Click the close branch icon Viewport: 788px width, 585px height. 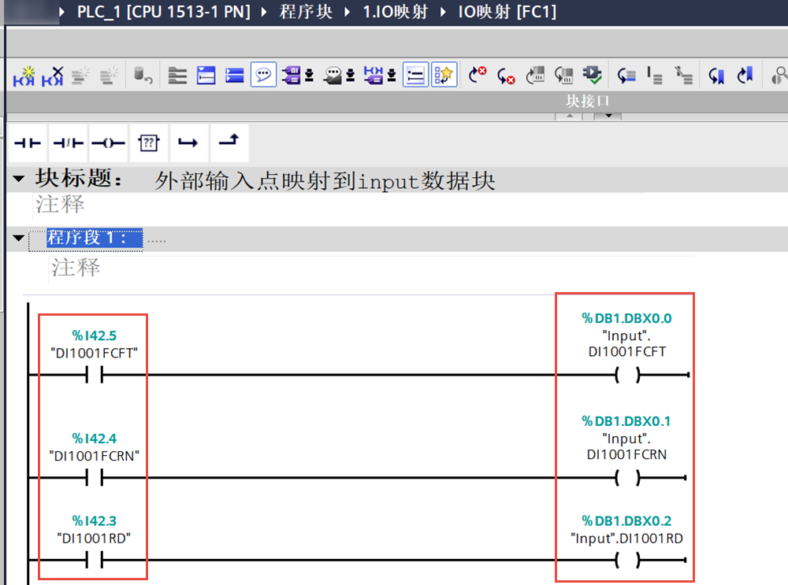(x=228, y=143)
